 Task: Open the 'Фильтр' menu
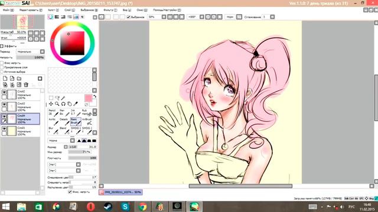pos(110,10)
